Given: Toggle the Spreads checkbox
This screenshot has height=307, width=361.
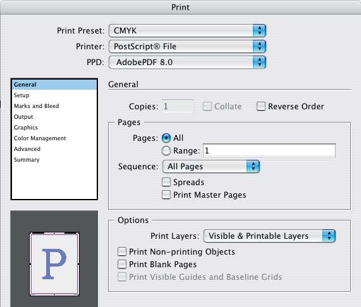Looking at the screenshot, I should pos(166,182).
